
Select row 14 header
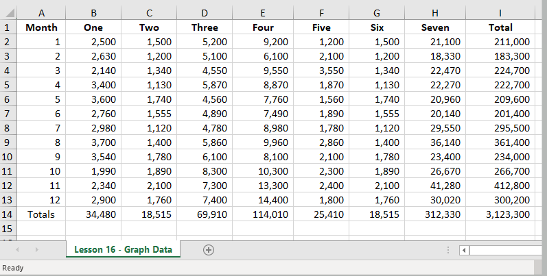(x=8, y=214)
